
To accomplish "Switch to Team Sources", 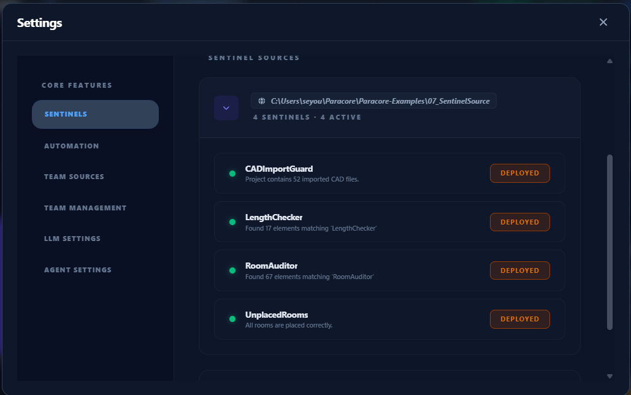I will click(x=74, y=177).
